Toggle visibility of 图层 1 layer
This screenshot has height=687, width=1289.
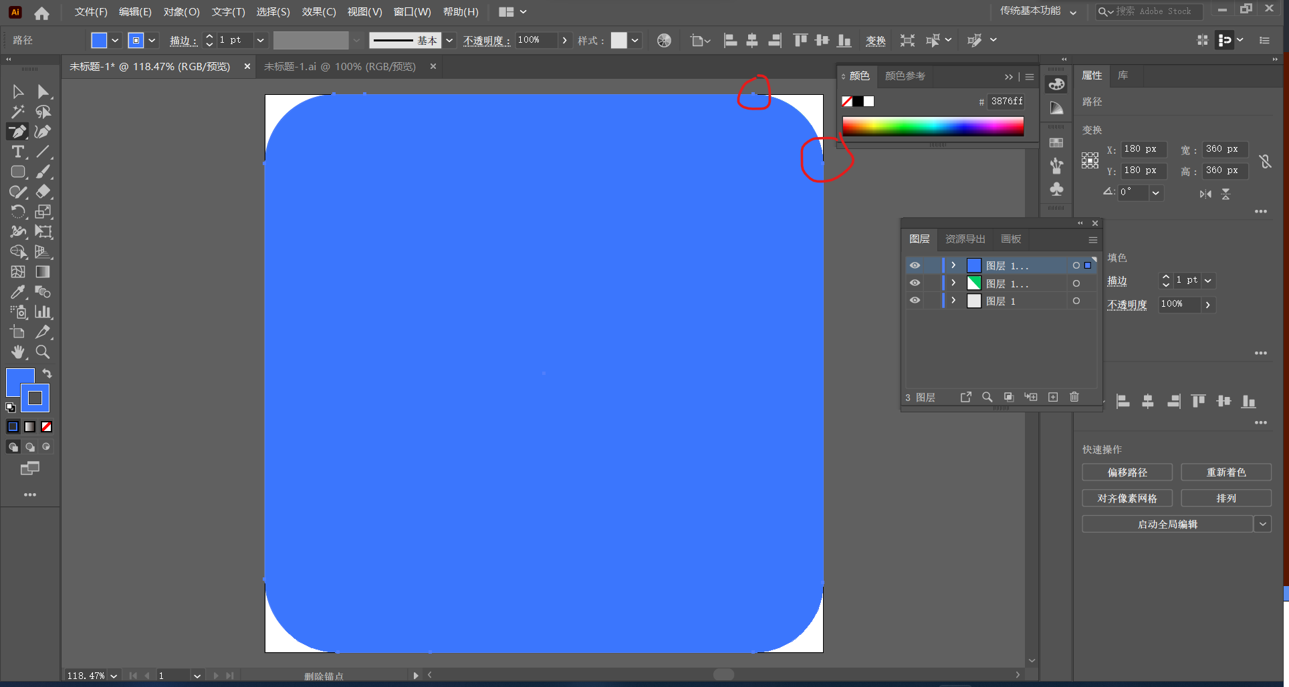pos(915,301)
